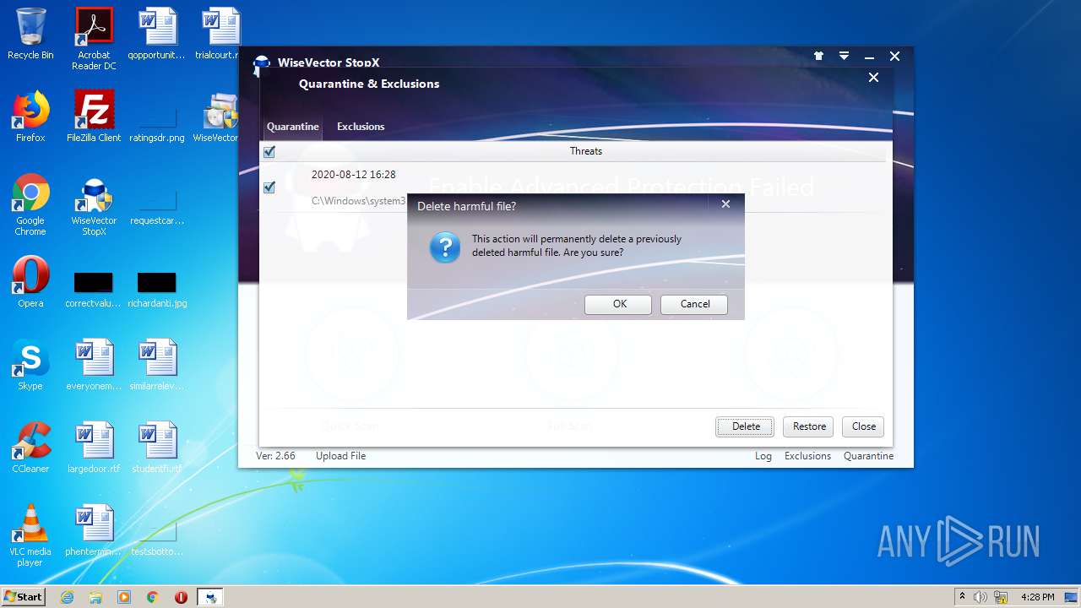Click the Restore button
Image resolution: width=1081 pixels, height=608 pixels.
pyautogui.click(x=809, y=426)
